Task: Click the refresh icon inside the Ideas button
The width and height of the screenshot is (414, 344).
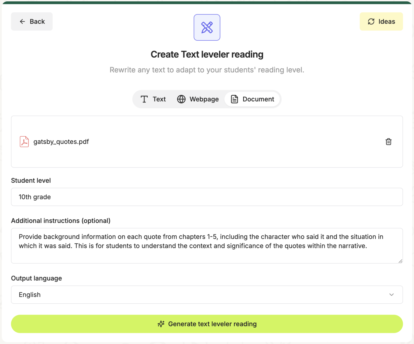Action: click(x=371, y=21)
